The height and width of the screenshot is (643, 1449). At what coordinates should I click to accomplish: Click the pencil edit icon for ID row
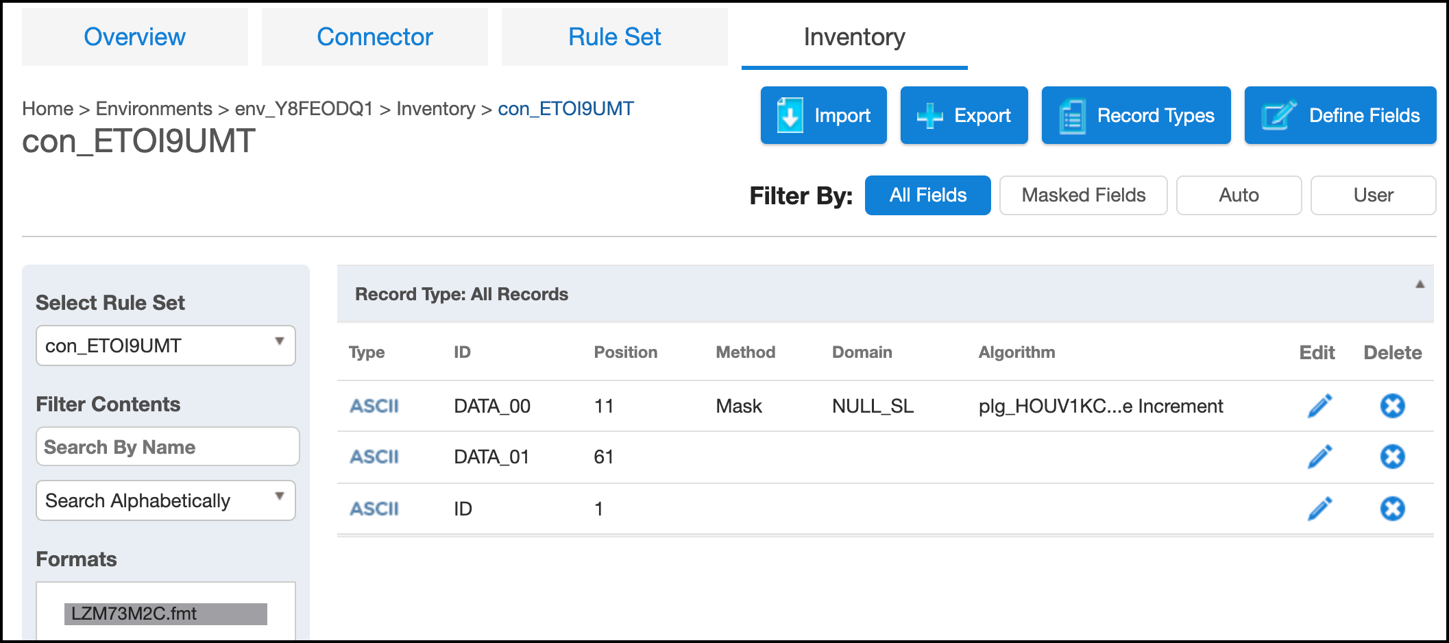[x=1319, y=509]
